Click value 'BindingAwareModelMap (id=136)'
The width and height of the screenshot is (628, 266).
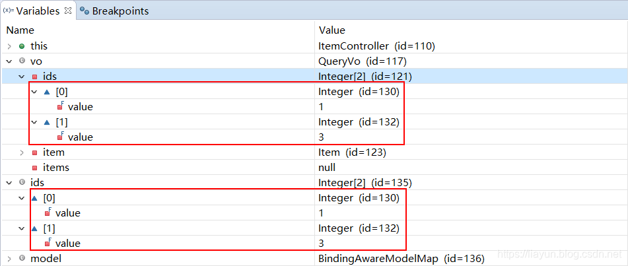tap(401, 259)
